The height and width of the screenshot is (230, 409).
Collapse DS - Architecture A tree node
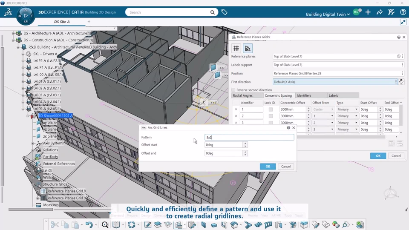coord(13,33)
